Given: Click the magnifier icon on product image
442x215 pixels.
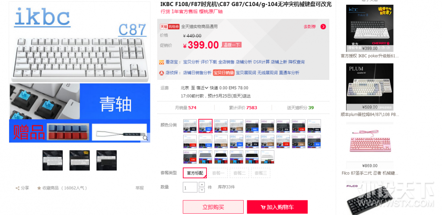Looking at the screenshot, I should click(x=145, y=138).
